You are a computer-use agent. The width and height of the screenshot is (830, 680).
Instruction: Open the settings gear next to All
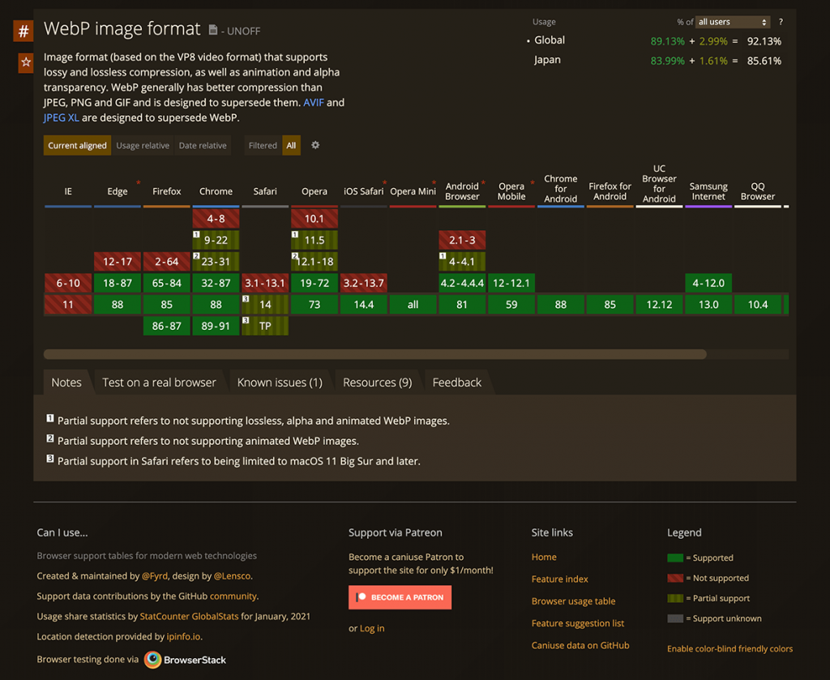(x=314, y=146)
